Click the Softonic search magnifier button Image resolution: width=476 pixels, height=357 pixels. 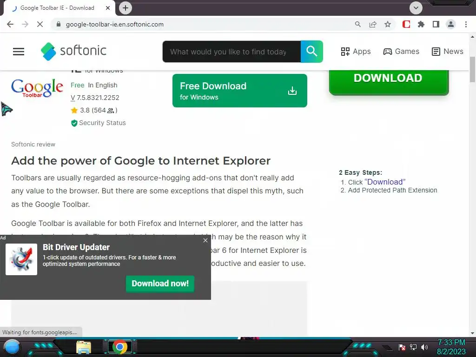[312, 52]
